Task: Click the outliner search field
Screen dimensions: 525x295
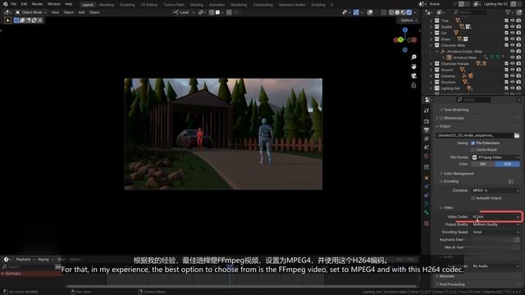Action: pos(470,12)
